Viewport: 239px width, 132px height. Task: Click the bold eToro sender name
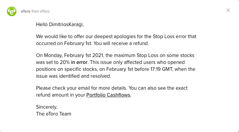point(26,11)
